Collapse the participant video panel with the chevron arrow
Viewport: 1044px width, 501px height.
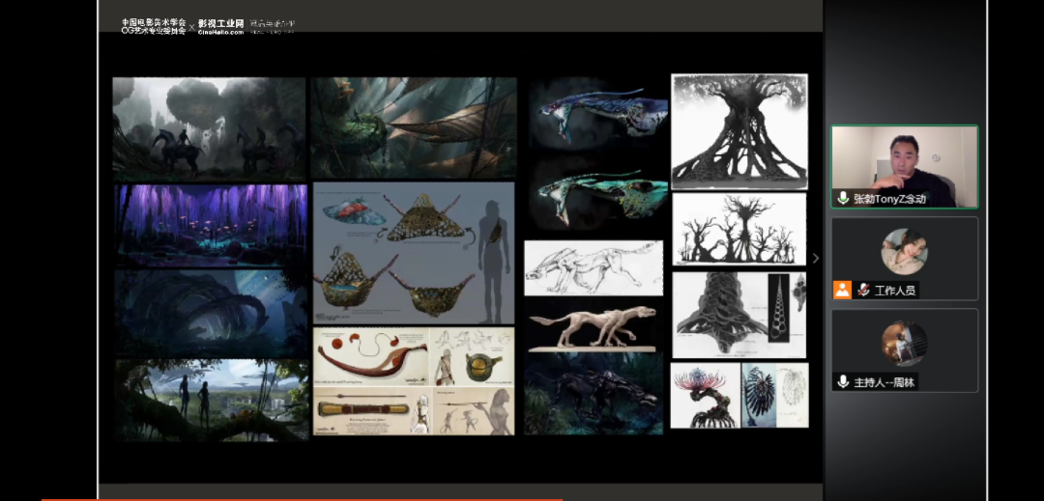pyautogui.click(x=816, y=259)
